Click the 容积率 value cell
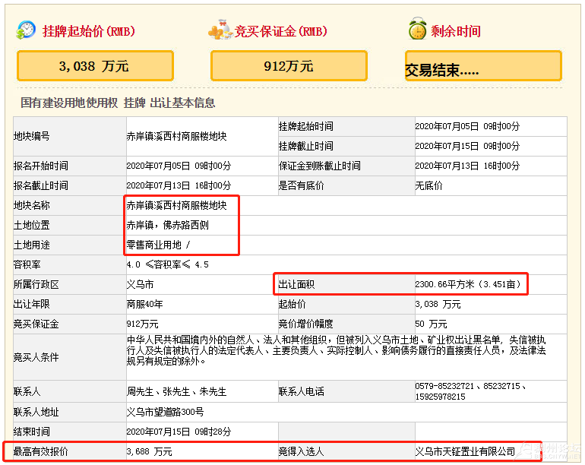The image size is (585, 465). tap(167, 264)
